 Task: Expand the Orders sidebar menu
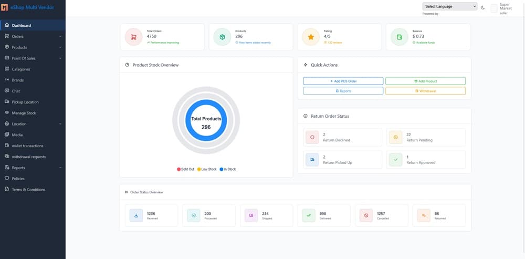[x=33, y=36]
